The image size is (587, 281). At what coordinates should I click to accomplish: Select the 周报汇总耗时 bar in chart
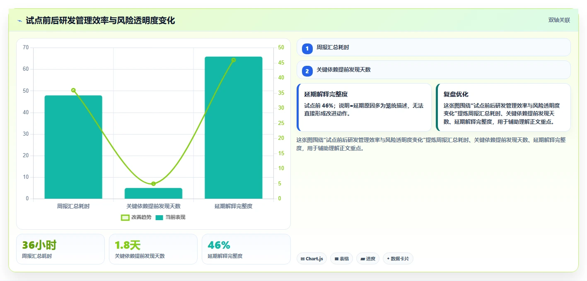pyautogui.click(x=73, y=147)
